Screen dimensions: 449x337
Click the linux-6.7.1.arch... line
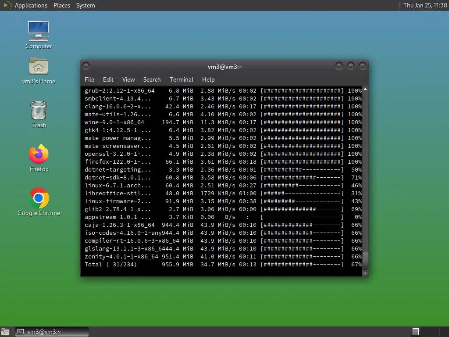point(223,186)
